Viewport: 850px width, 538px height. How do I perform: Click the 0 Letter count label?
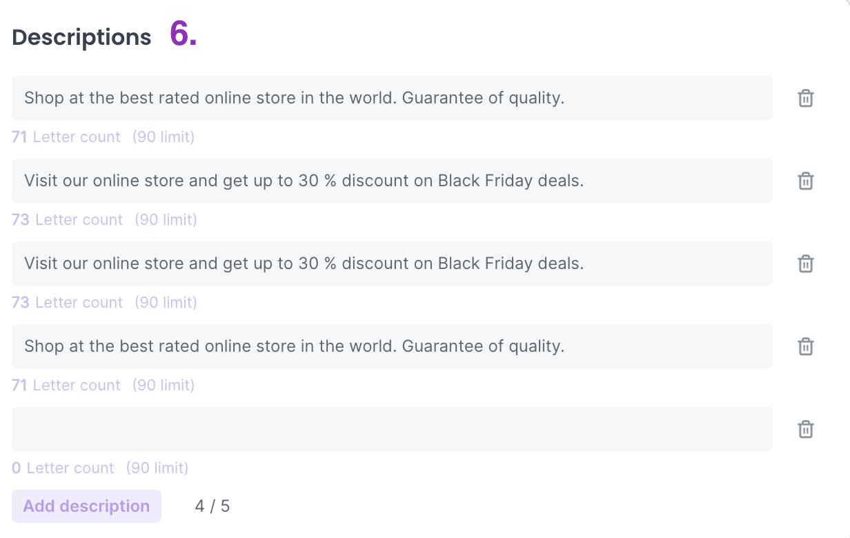click(x=63, y=468)
